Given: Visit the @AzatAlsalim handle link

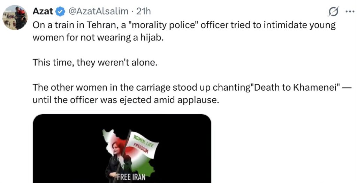Looking at the screenshot, I should coord(98,11).
